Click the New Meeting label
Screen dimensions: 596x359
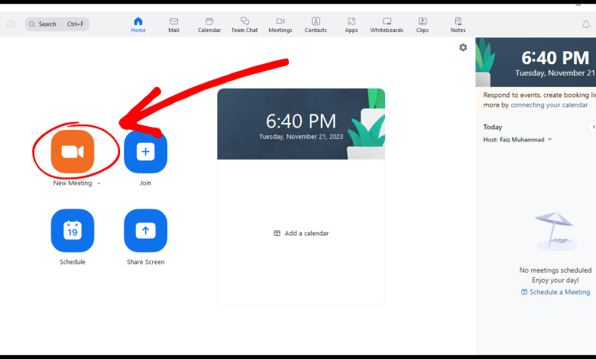73,183
